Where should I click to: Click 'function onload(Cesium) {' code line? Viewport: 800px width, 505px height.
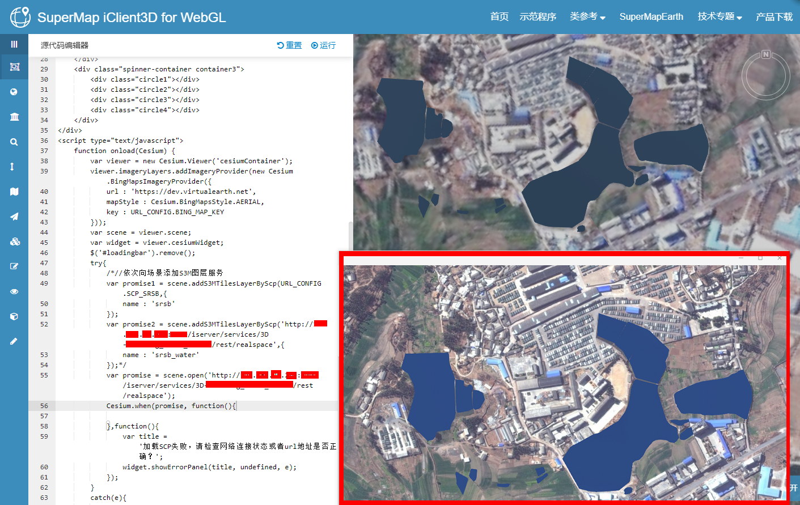[124, 151]
